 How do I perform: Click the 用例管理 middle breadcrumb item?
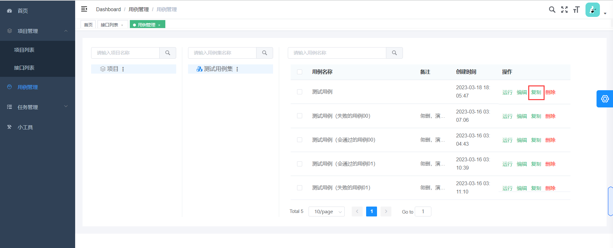point(139,9)
